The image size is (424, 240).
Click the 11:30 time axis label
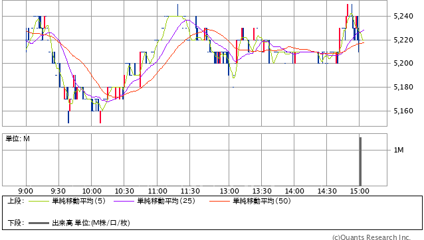190,191
